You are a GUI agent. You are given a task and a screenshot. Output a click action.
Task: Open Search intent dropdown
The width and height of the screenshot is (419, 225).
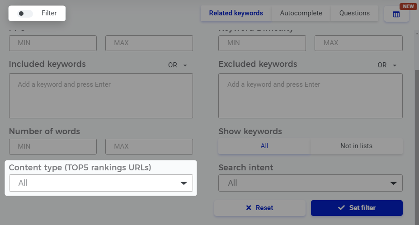310,183
